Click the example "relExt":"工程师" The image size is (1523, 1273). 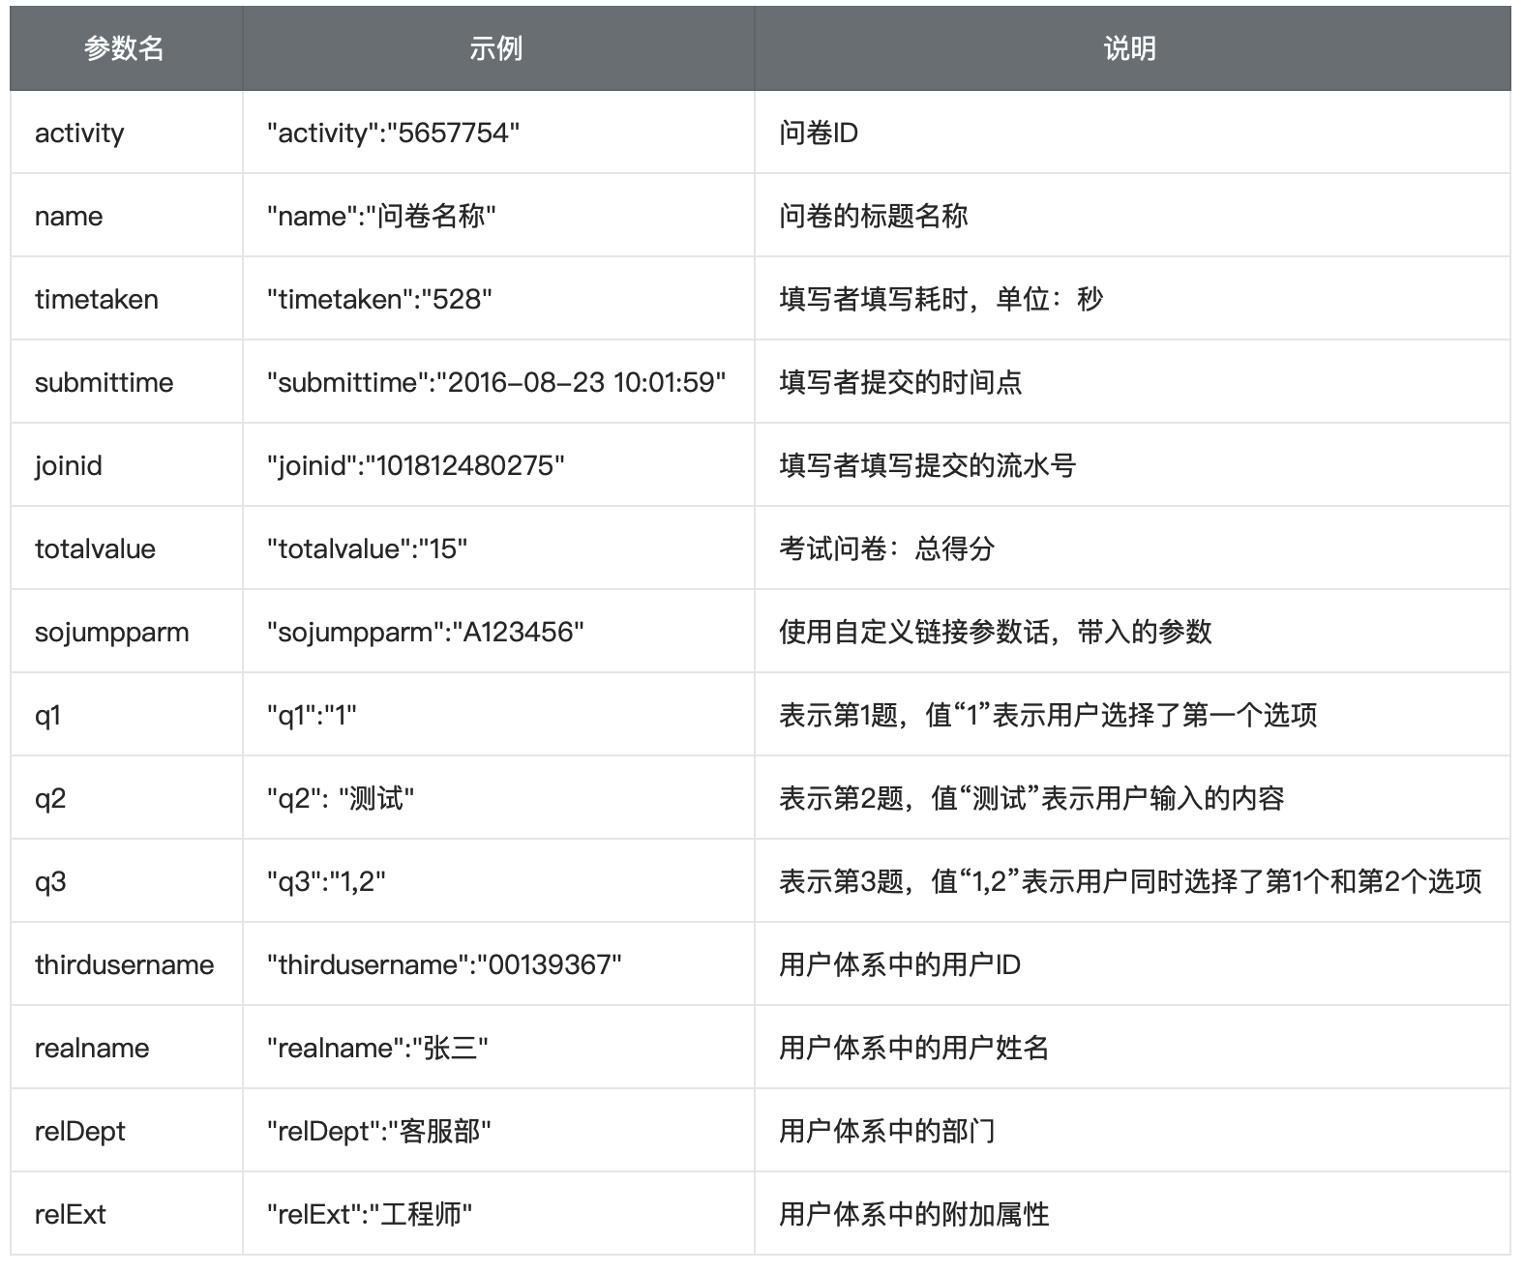[x=370, y=1215]
